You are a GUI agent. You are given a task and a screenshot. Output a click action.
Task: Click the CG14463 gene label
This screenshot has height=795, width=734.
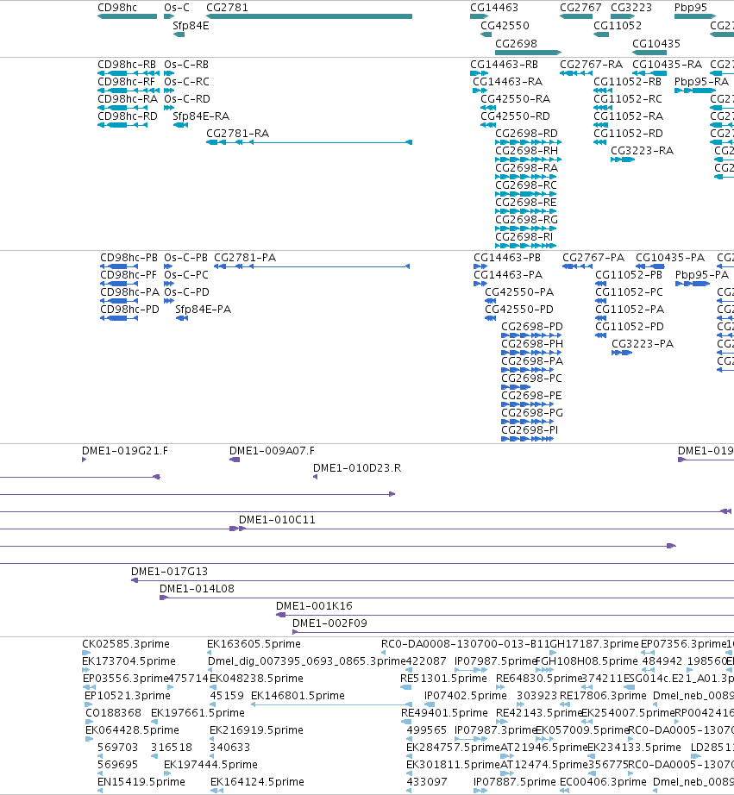pos(494,8)
